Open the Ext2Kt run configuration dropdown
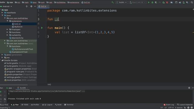The height and width of the screenshot is (109, 194). (x=122, y=2)
